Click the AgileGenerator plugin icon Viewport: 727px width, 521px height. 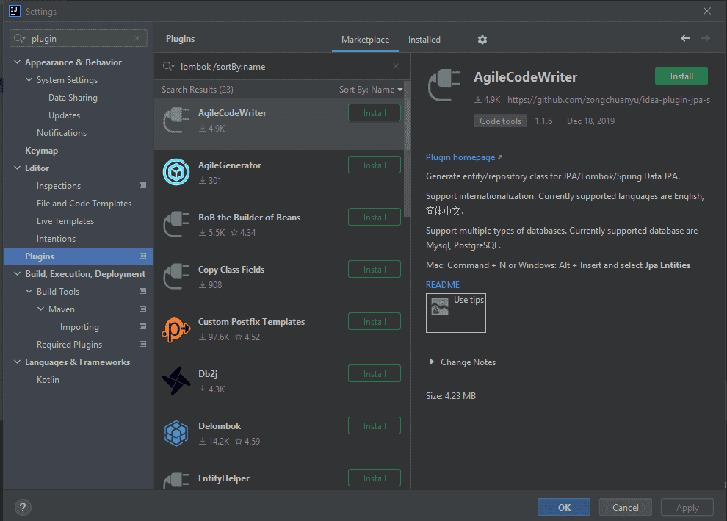pos(176,172)
